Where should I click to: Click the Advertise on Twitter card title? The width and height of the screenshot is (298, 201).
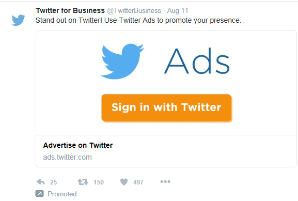[78, 145]
